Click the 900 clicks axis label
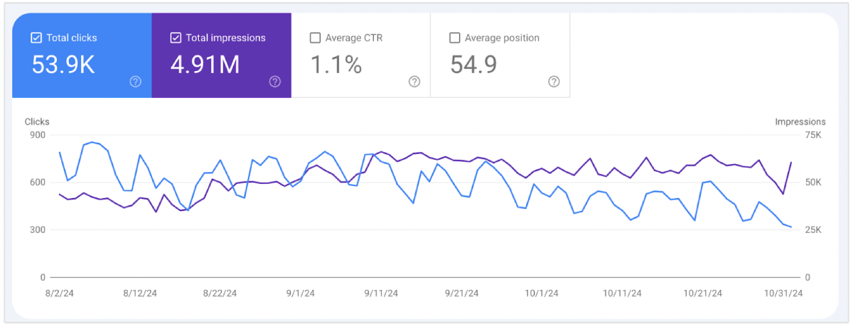Screen dimensions: 853x326 pyautogui.click(x=37, y=135)
